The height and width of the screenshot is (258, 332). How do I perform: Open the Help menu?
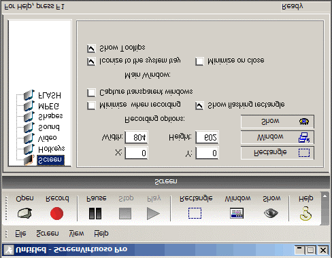pyautogui.click(x=101, y=234)
